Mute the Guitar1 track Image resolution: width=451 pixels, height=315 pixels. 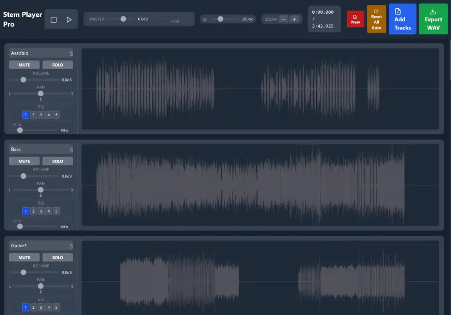tap(25, 257)
